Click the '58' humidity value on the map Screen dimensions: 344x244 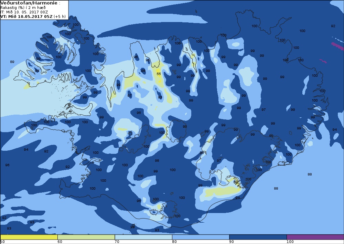point(236,182)
